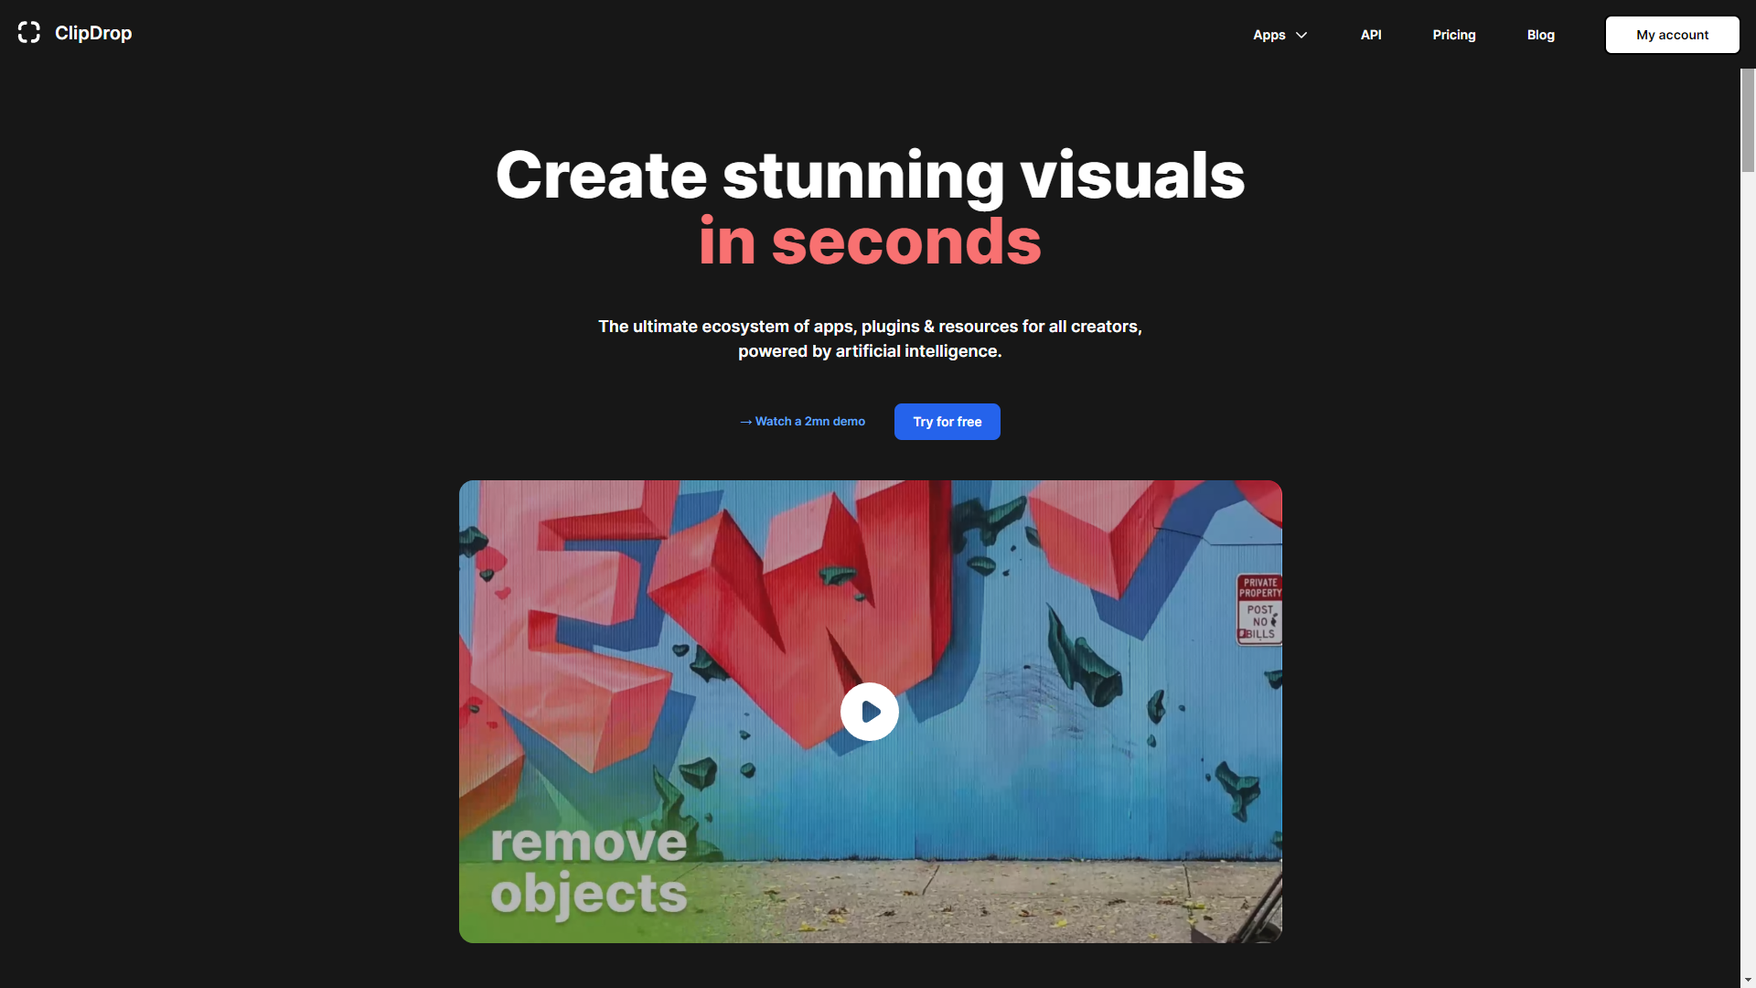Play the demo video with play button
Viewport: 1756px width, 988px height.
pos(869,712)
